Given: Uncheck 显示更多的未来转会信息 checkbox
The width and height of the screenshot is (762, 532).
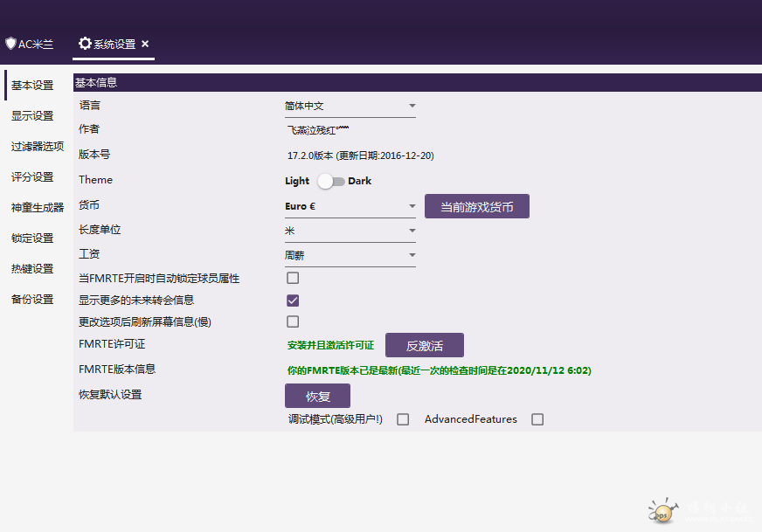Looking at the screenshot, I should coord(293,301).
